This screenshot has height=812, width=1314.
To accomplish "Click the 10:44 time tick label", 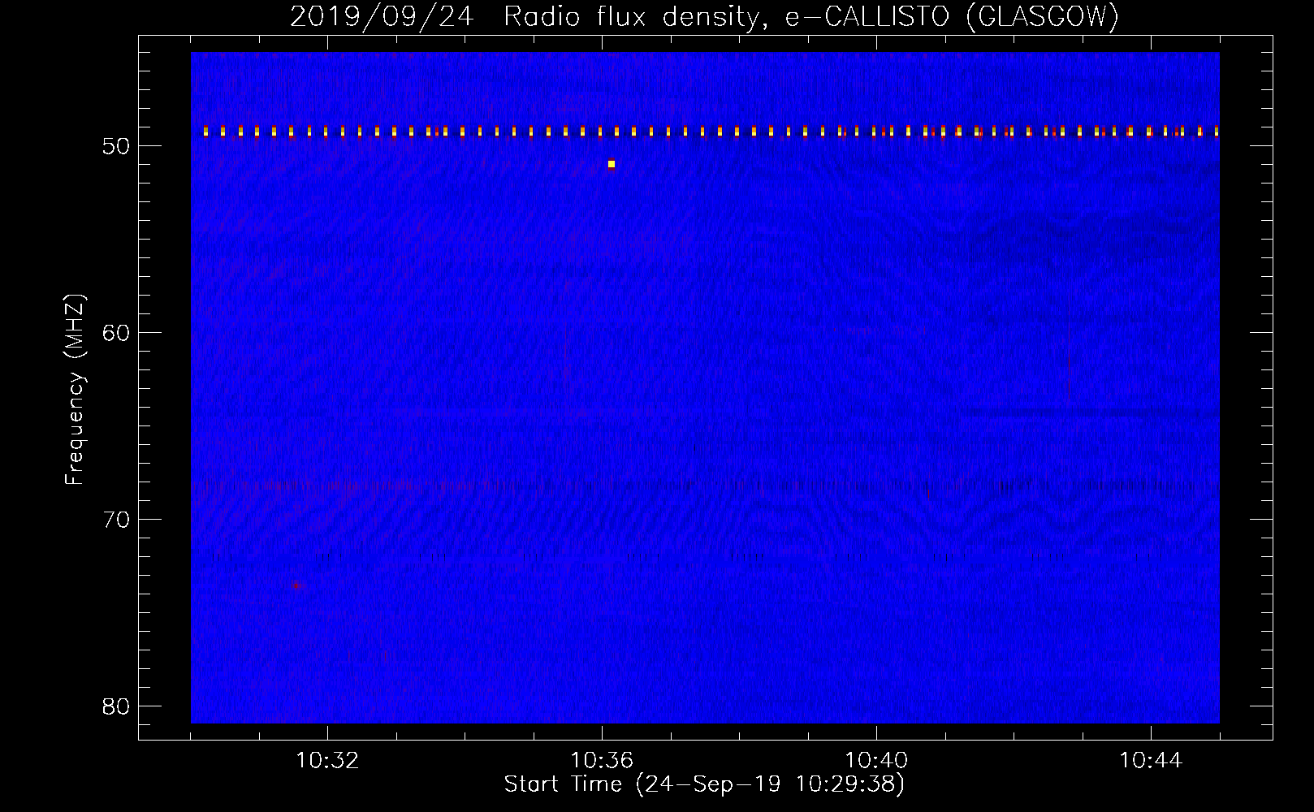I will (x=1151, y=761).
